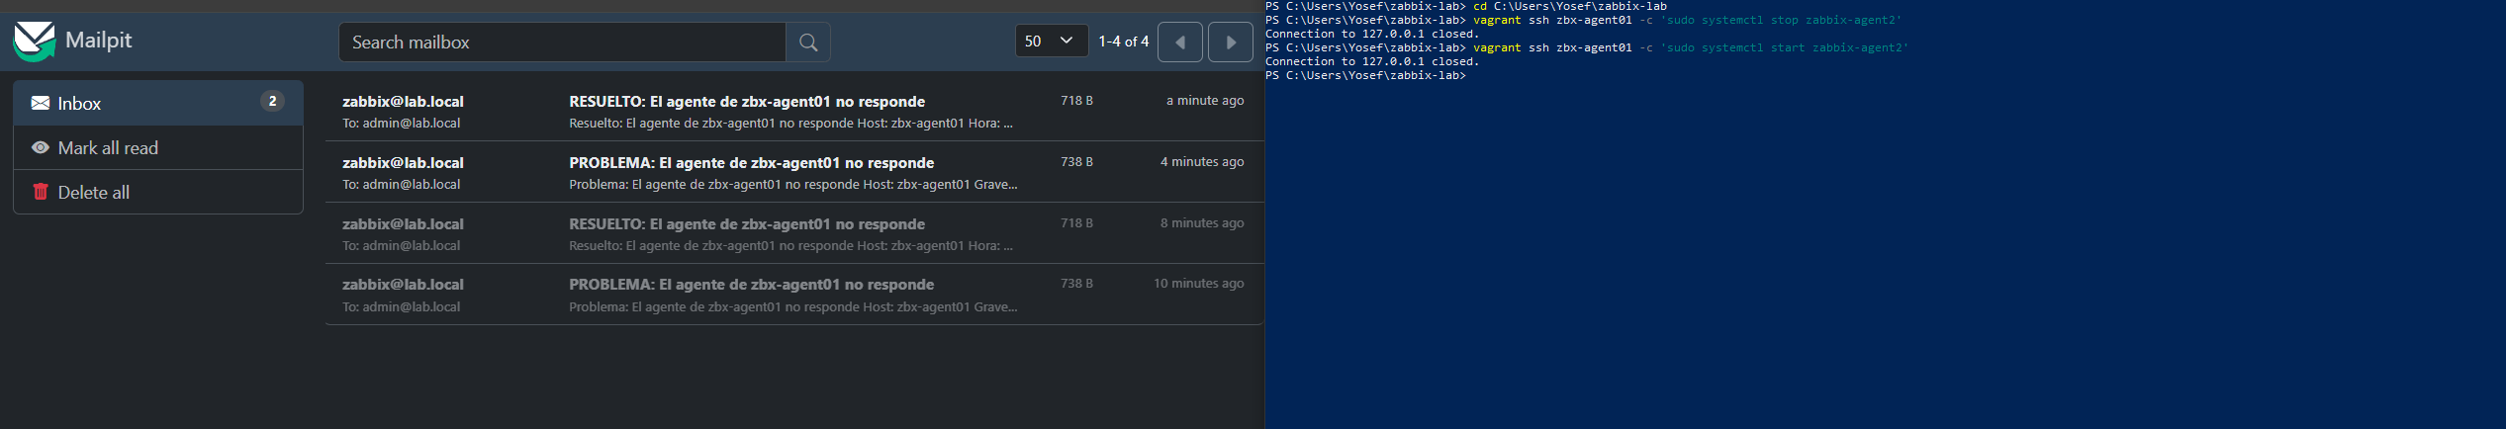Open PROBLEMA email from 10 minutes ago
This screenshot has height=429, width=2506.
click(x=794, y=295)
